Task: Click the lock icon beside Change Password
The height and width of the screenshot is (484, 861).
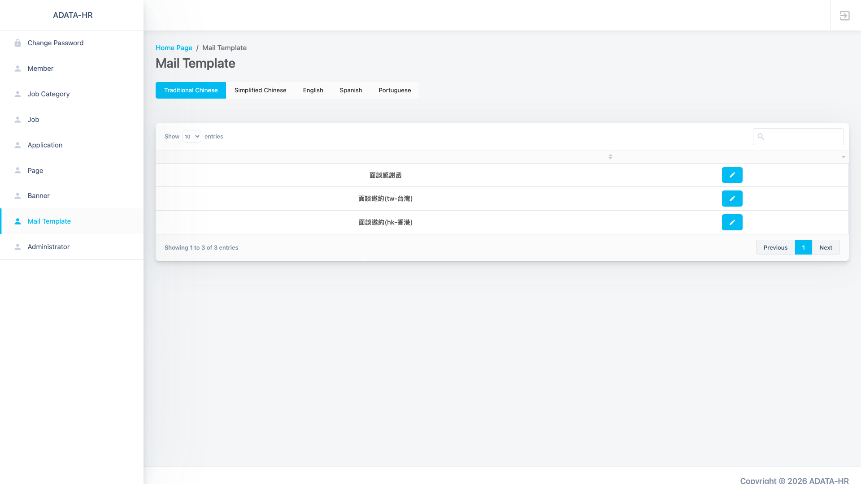Action: click(x=17, y=43)
